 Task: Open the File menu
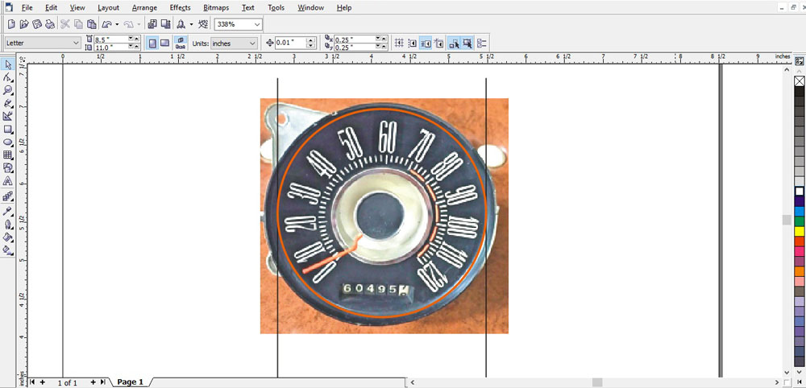pos(27,8)
